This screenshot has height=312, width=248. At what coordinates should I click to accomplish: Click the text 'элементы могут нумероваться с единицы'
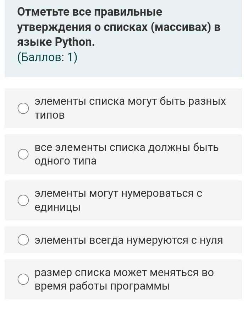tap(119, 200)
